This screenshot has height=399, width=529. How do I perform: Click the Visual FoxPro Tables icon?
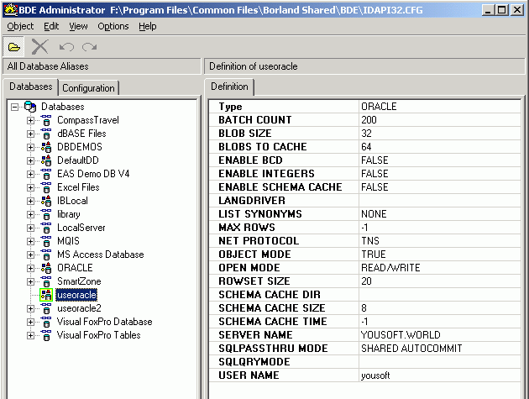coord(46,335)
